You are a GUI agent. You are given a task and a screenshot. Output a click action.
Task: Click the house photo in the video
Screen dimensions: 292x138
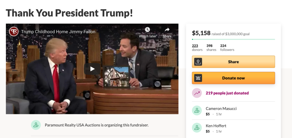coord(117,77)
